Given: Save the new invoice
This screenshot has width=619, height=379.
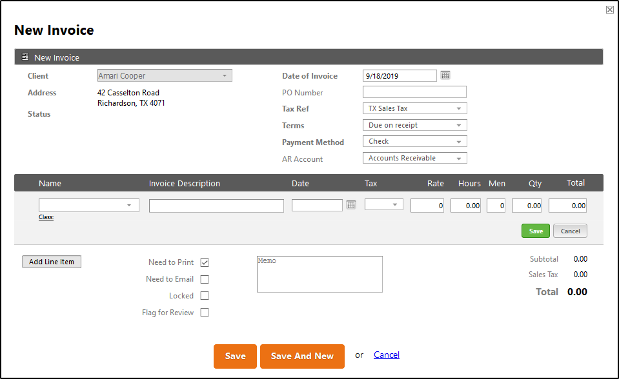Looking at the screenshot, I should pos(235,356).
